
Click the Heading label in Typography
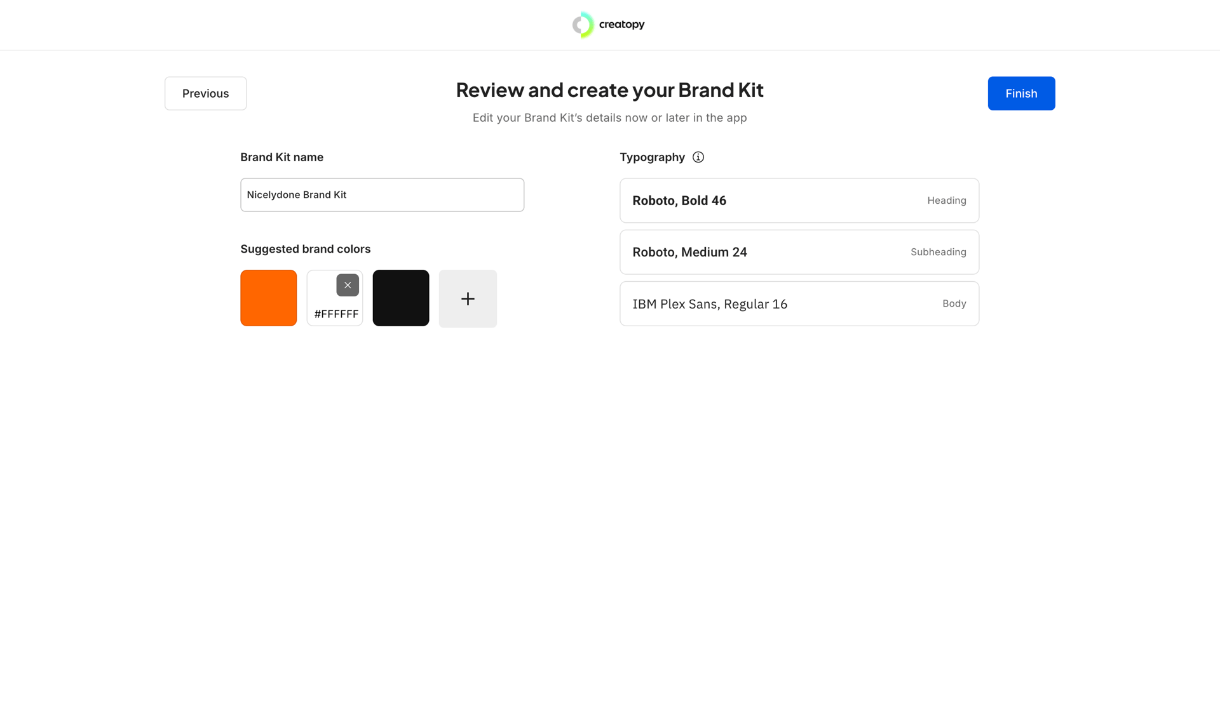pos(946,200)
